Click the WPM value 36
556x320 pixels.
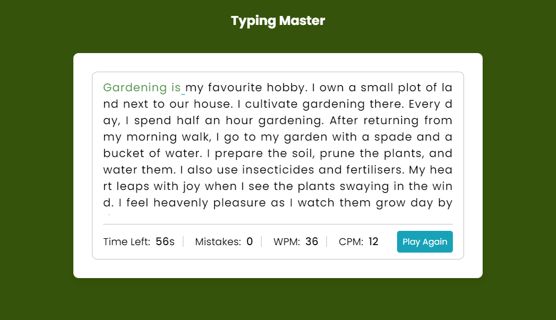[x=311, y=242]
